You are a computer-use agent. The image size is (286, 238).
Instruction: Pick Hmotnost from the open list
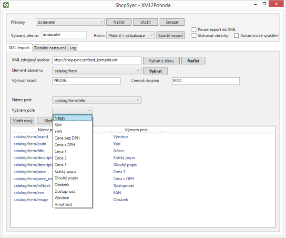[64, 204]
